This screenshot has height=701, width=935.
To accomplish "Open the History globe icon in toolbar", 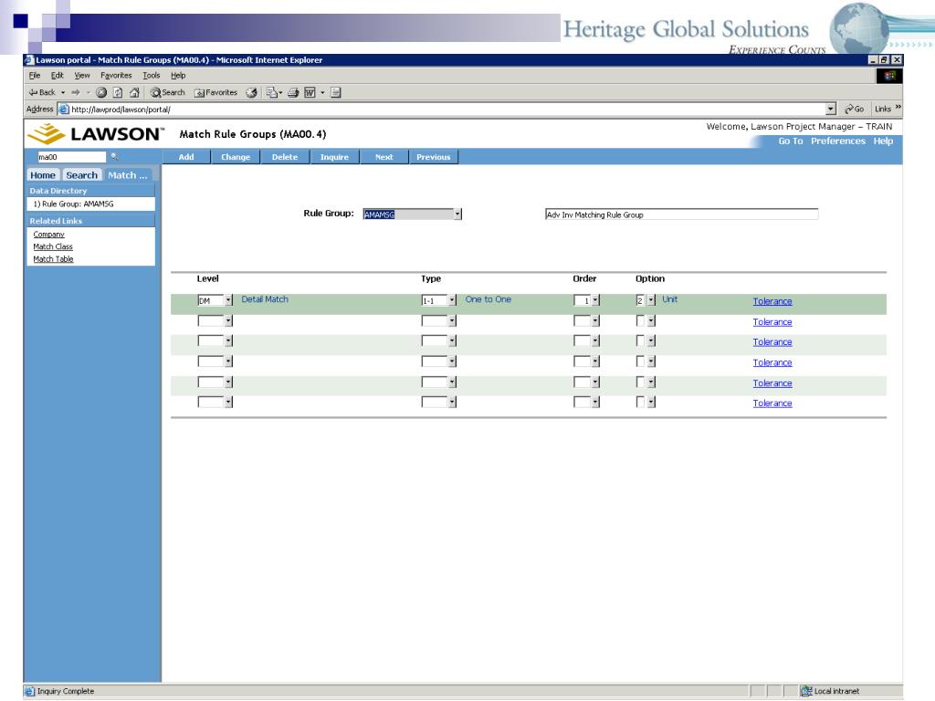I will point(252,92).
